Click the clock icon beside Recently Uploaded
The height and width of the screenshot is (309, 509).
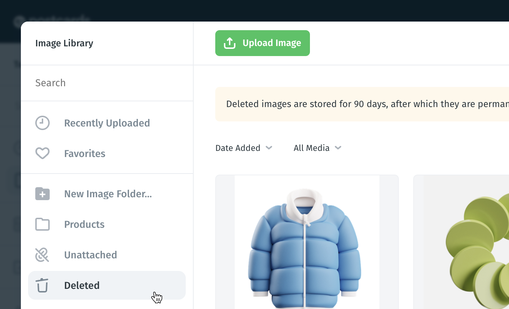click(x=42, y=123)
